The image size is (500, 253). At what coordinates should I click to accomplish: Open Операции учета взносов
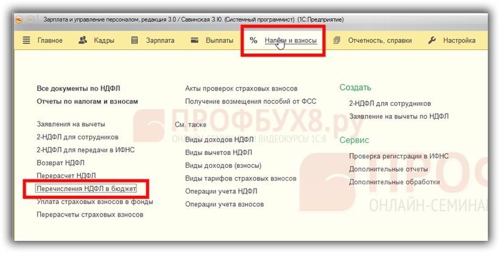[225, 204]
